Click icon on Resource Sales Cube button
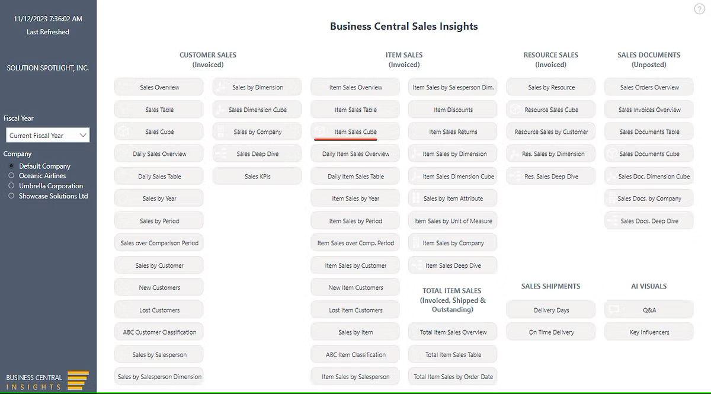 coord(515,110)
